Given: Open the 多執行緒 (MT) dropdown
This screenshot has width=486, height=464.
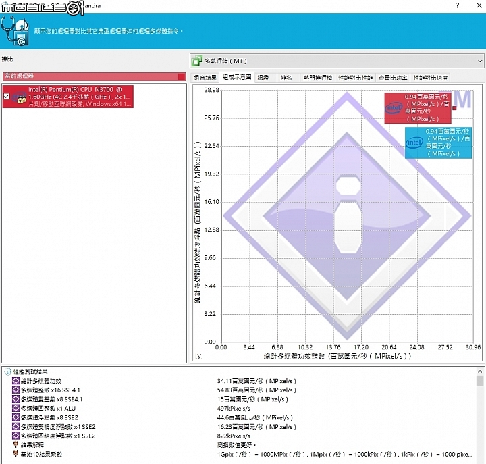Looking at the screenshot, I should [337, 61].
